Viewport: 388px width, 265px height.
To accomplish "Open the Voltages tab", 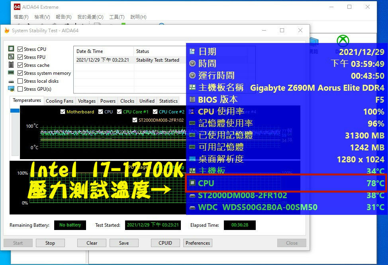I will (x=86, y=101).
